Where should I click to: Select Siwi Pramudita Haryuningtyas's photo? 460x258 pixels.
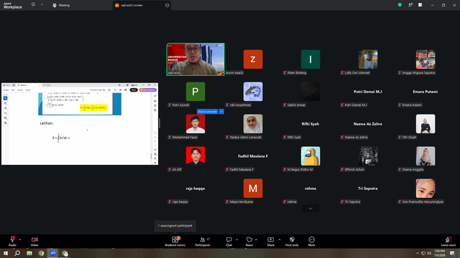(x=425, y=188)
